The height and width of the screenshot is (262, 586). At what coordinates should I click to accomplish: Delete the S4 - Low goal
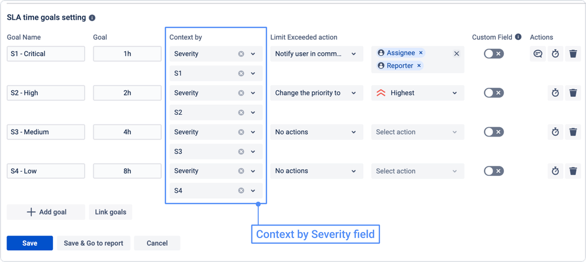point(573,171)
